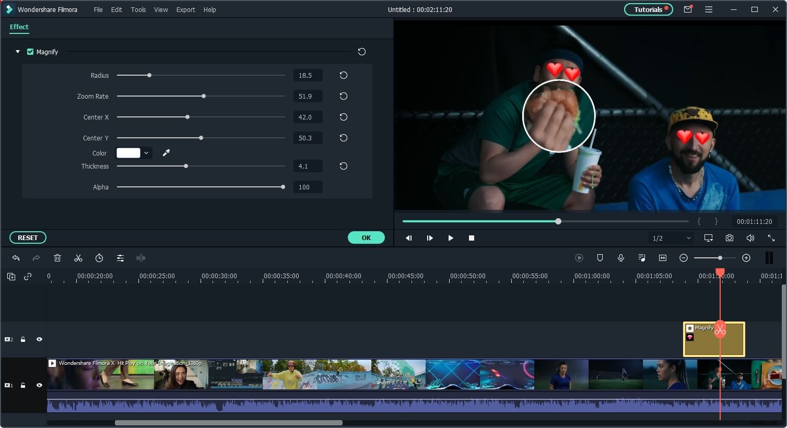Hide video track 2 with eye icon
Image resolution: width=787 pixels, height=428 pixels.
(39, 339)
